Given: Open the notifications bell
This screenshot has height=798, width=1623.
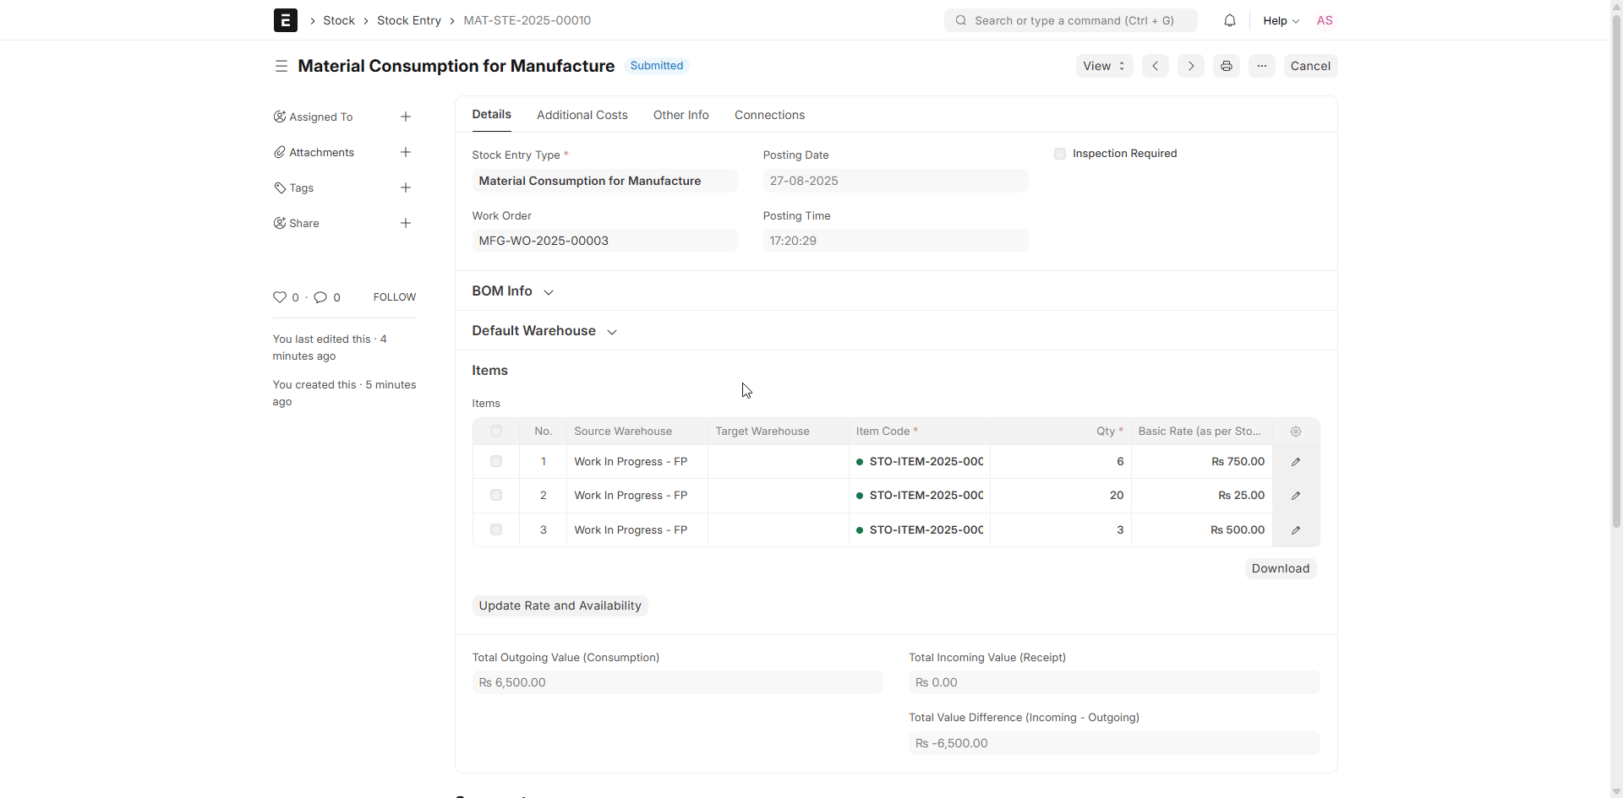Looking at the screenshot, I should [1229, 20].
